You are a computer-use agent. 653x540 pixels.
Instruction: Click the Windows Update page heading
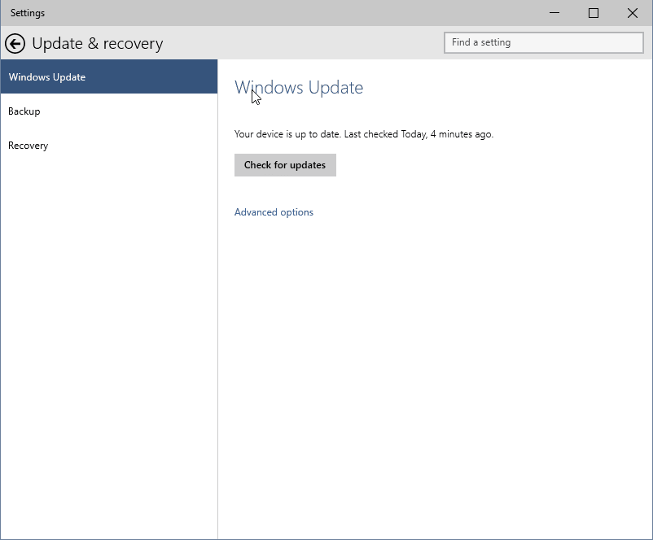click(299, 87)
